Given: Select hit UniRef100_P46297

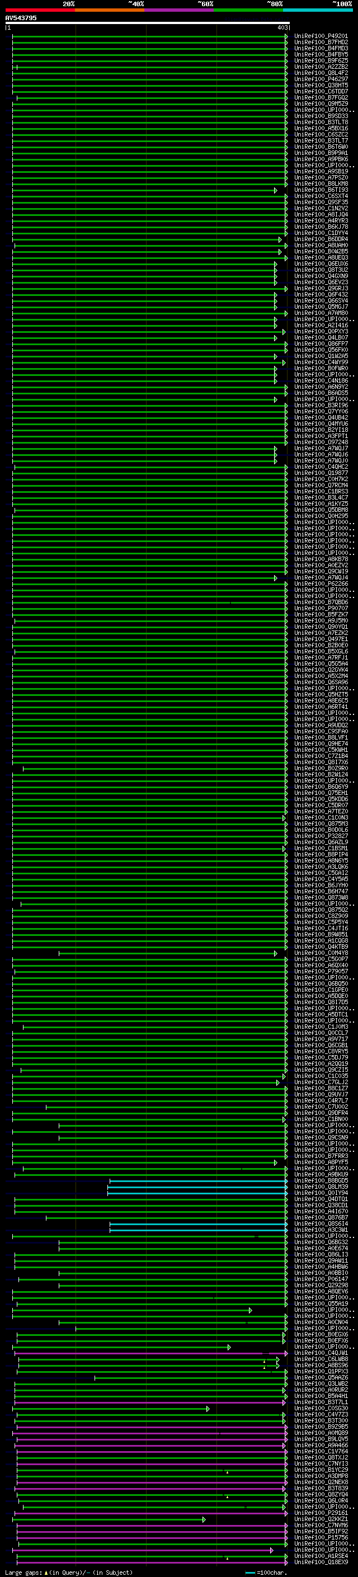Looking at the screenshot, I should pyautogui.click(x=321, y=79).
